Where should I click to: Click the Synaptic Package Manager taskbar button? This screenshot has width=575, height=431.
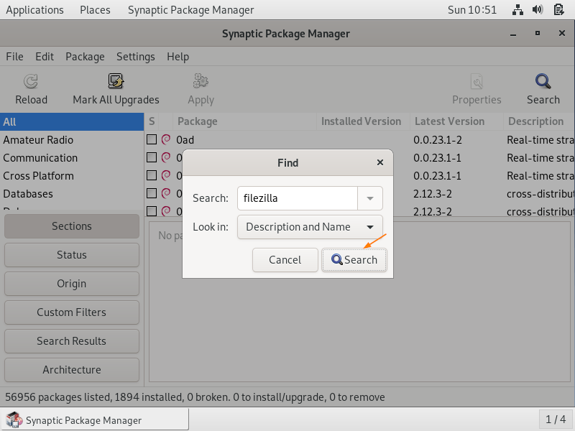click(95, 420)
